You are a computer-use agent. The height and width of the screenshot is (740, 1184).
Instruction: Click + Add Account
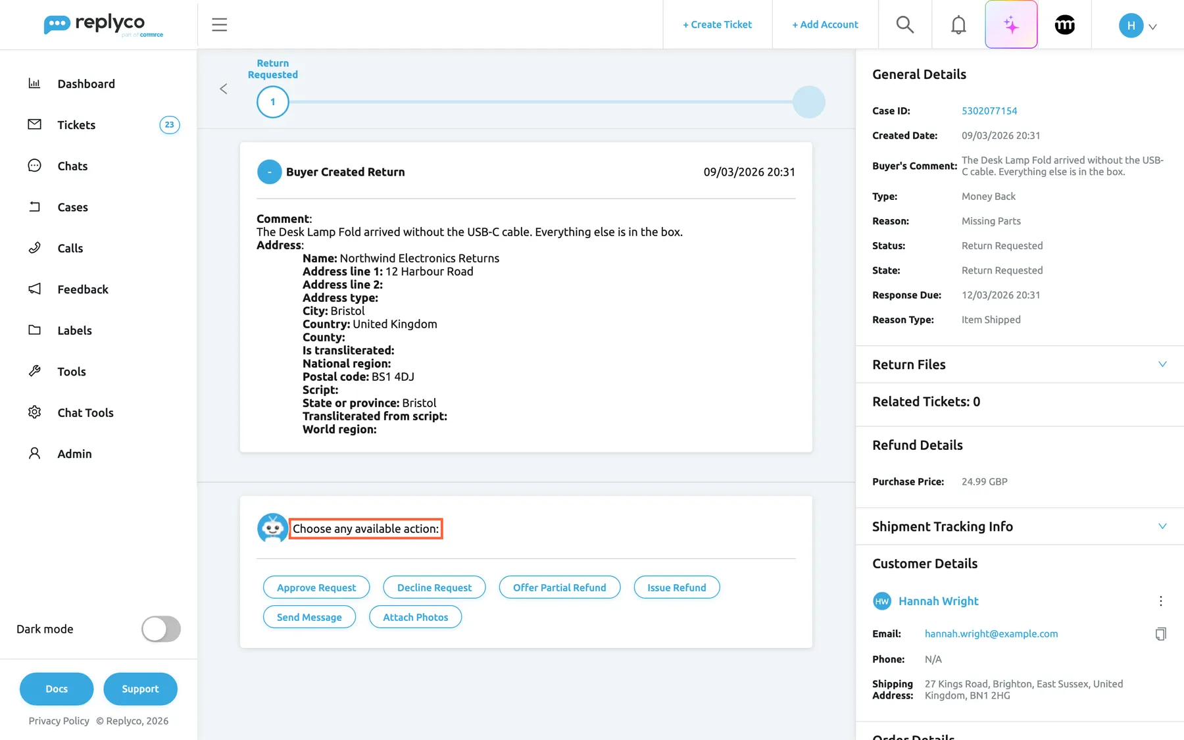(825, 25)
